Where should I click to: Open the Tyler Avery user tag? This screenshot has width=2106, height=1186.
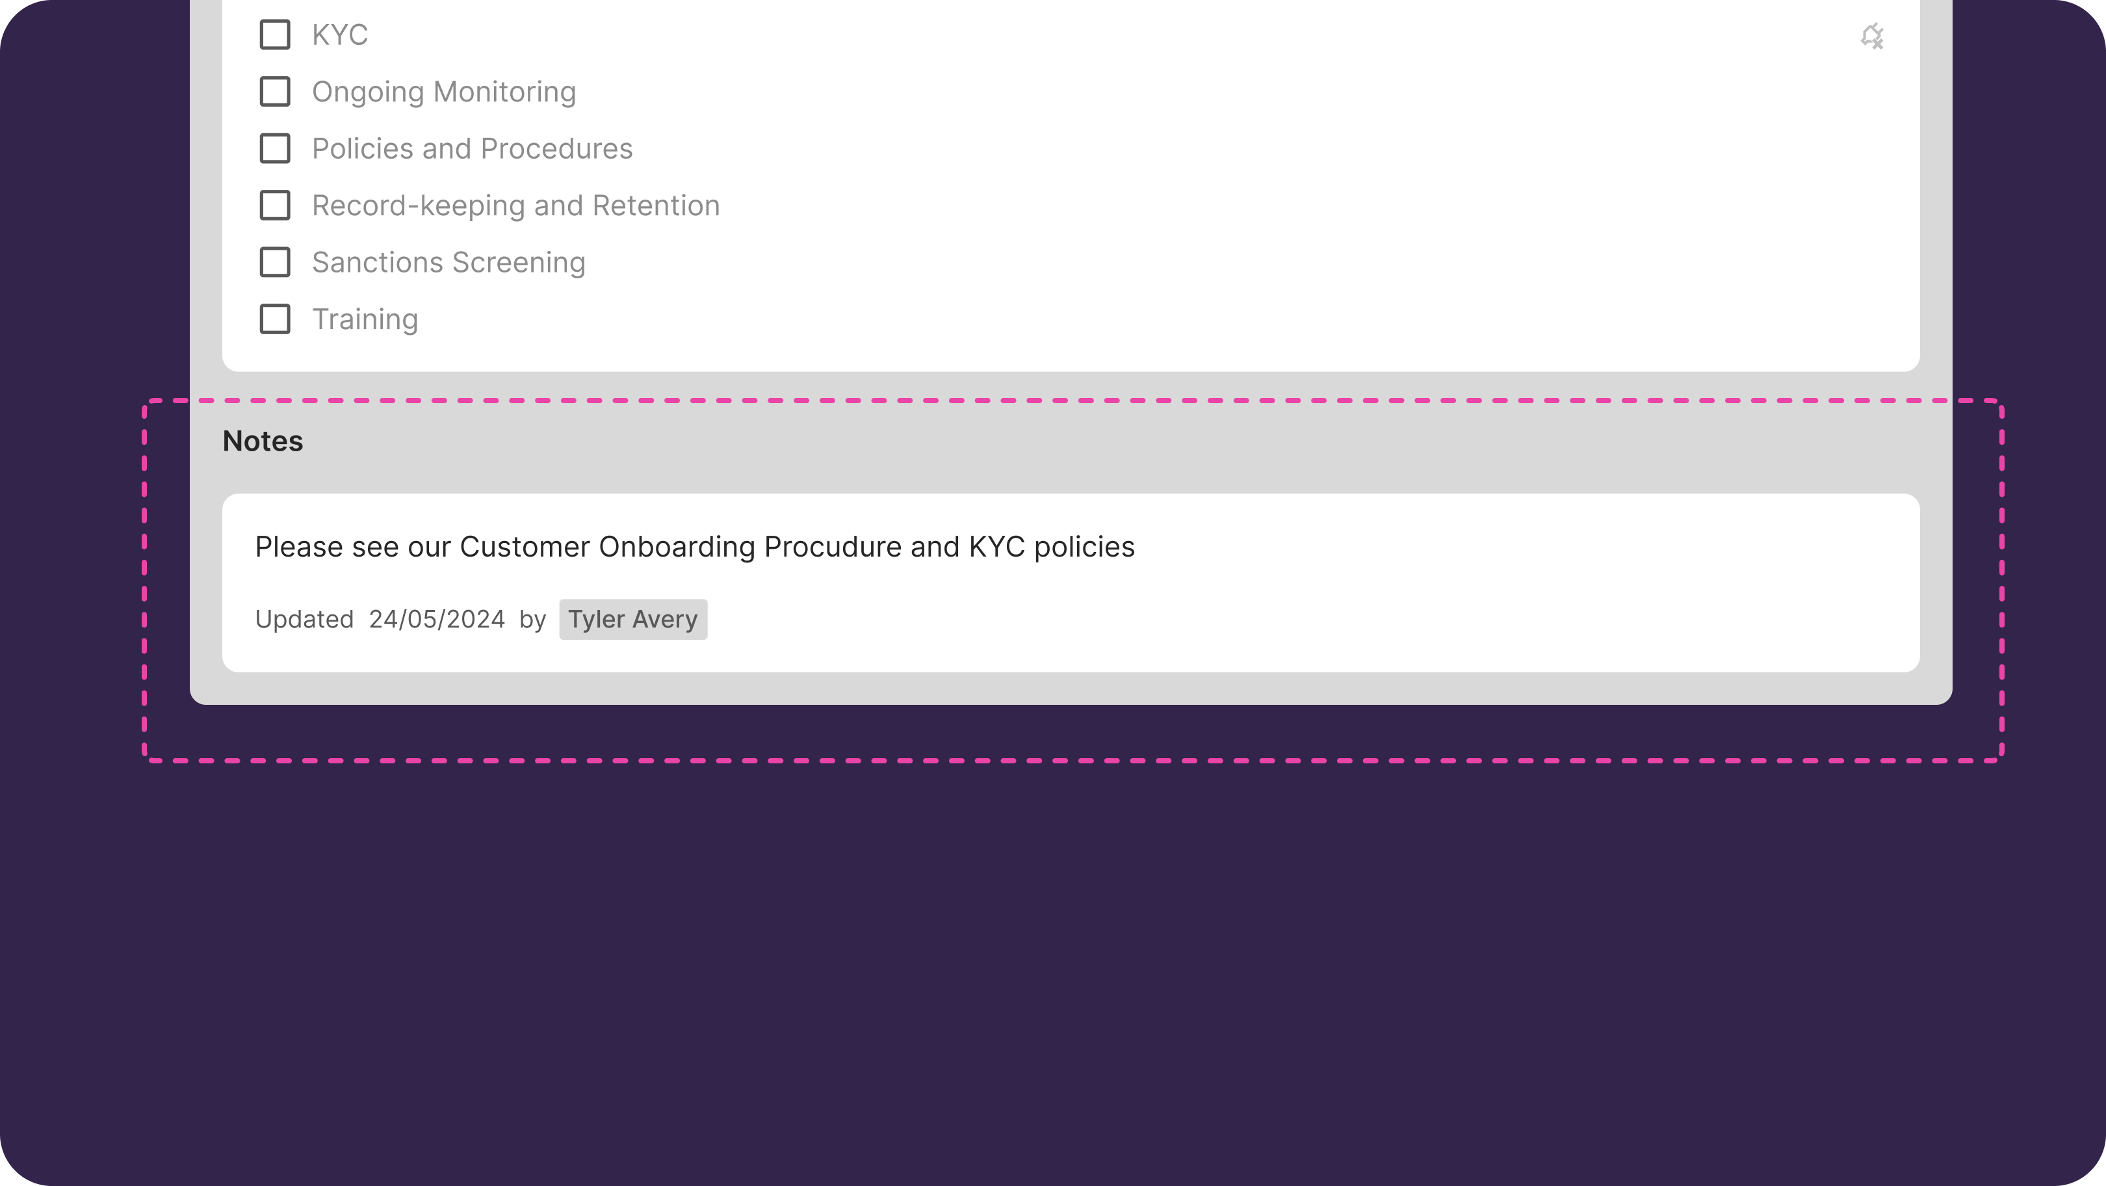[633, 619]
